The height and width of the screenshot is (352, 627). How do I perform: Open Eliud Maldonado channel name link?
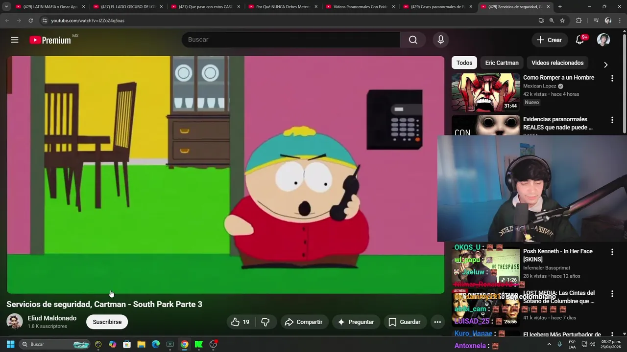point(52,318)
